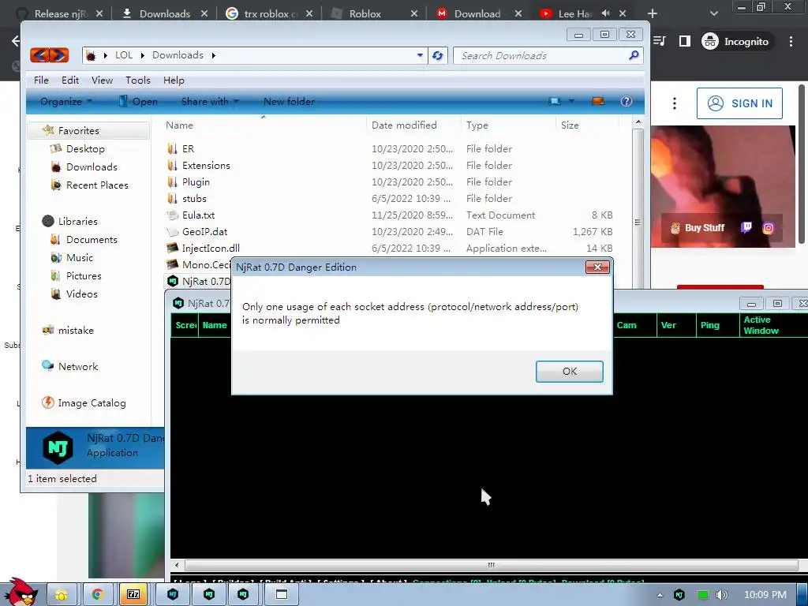Click the Explorer back arrow
This screenshot has width=808, height=606.
(40, 55)
